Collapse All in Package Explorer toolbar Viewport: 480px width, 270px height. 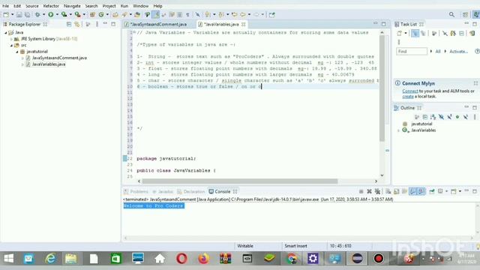(x=69, y=24)
